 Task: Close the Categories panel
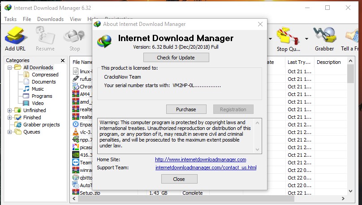(x=63, y=60)
